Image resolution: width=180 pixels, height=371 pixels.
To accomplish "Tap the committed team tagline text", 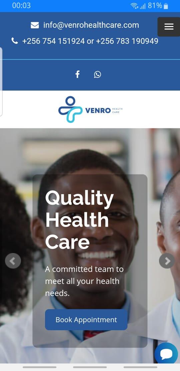I will point(84,281).
